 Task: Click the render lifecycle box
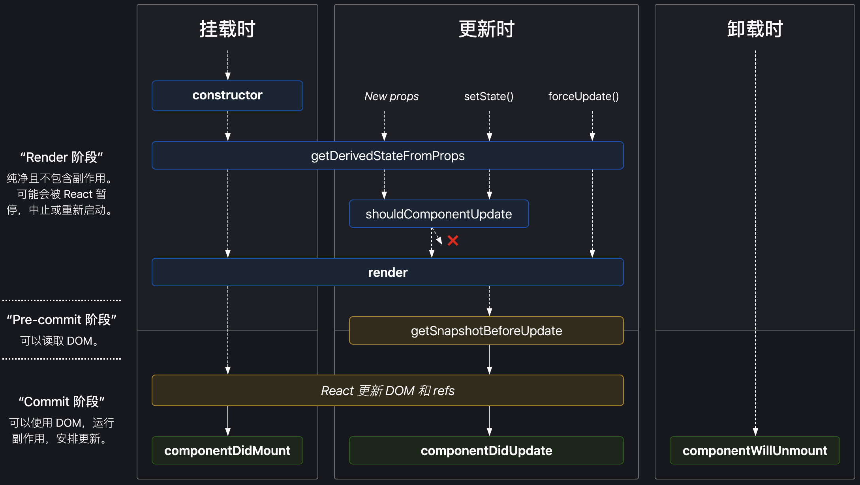(387, 272)
